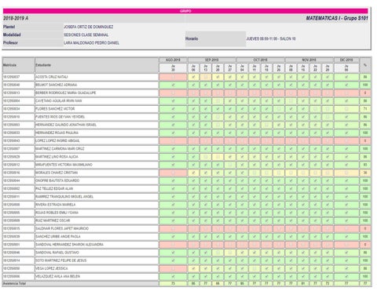Uncheck the DIC 2018 box for VELAZQUEZ AVILA ANA BELEN
The image size is (377, 291).
pos(346,276)
